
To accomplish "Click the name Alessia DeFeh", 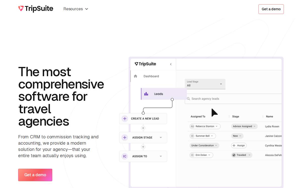I will click(273, 155).
